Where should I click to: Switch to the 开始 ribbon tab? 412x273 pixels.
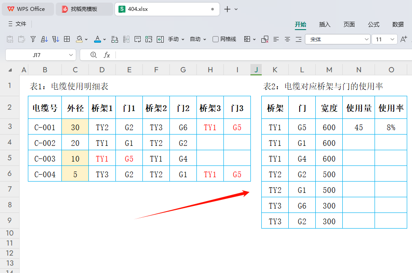click(301, 24)
